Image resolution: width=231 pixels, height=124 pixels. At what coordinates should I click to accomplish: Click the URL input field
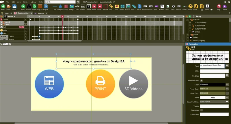coord(214,71)
